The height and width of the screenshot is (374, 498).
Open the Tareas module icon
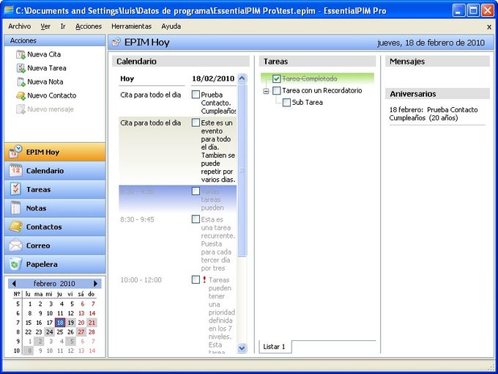tap(15, 189)
